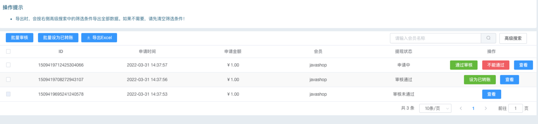Viewport: 538px width, 124px height.
Task: Click 批量设为已转账 button
Action: point(58,38)
